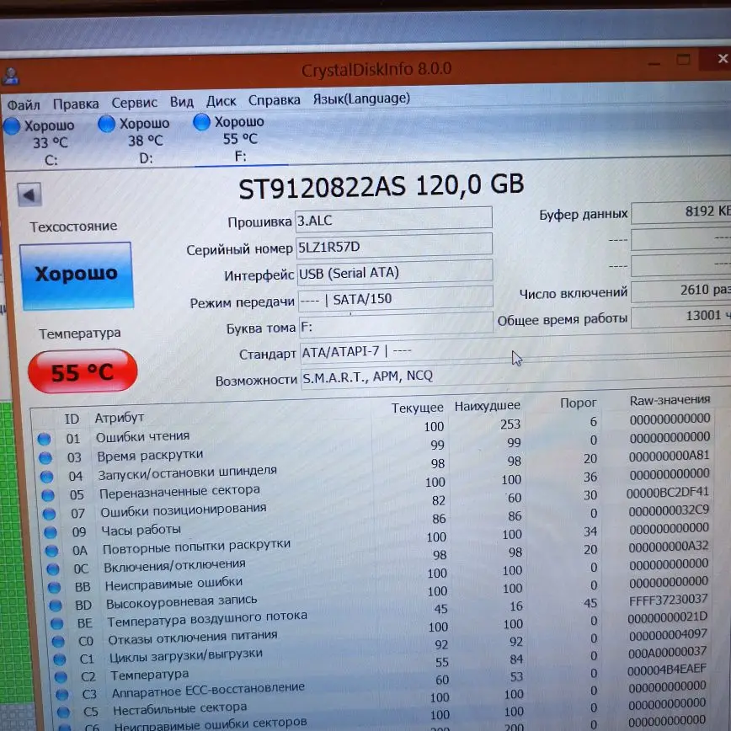Open the Сервис menu
The width and height of the screenshot is (731, 731).
[134, 103]
